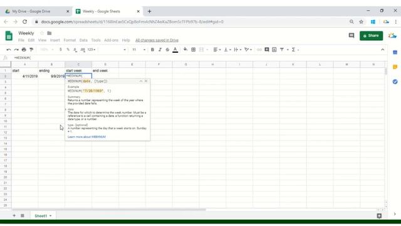Open the Edit menu

(31, 40)
